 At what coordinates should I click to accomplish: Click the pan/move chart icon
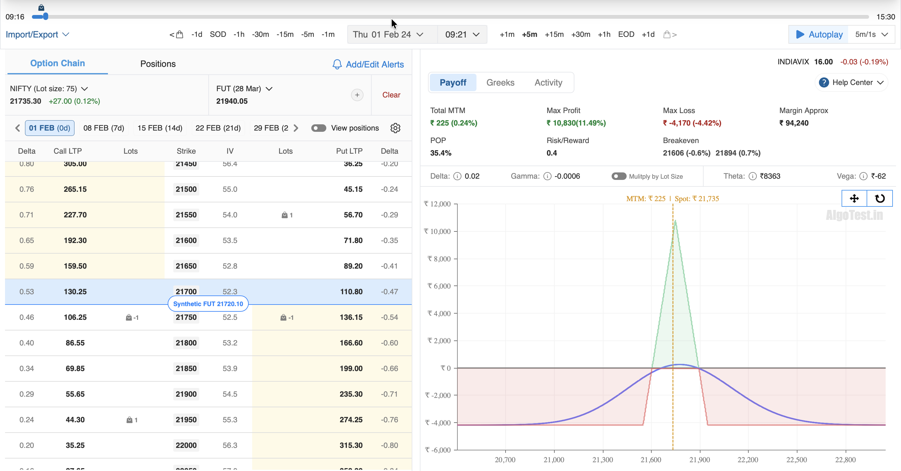coord(854,198)
